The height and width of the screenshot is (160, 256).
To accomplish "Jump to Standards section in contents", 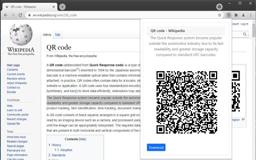I will [58, 155].
